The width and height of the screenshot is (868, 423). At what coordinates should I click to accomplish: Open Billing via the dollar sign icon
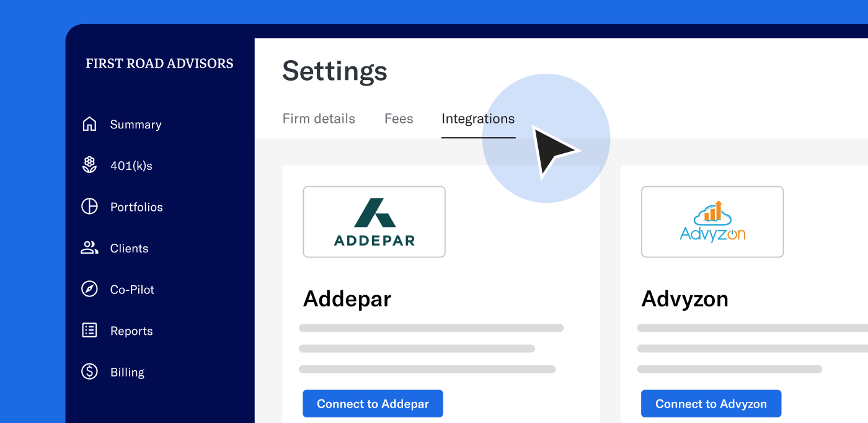click(x=89, y=372)
